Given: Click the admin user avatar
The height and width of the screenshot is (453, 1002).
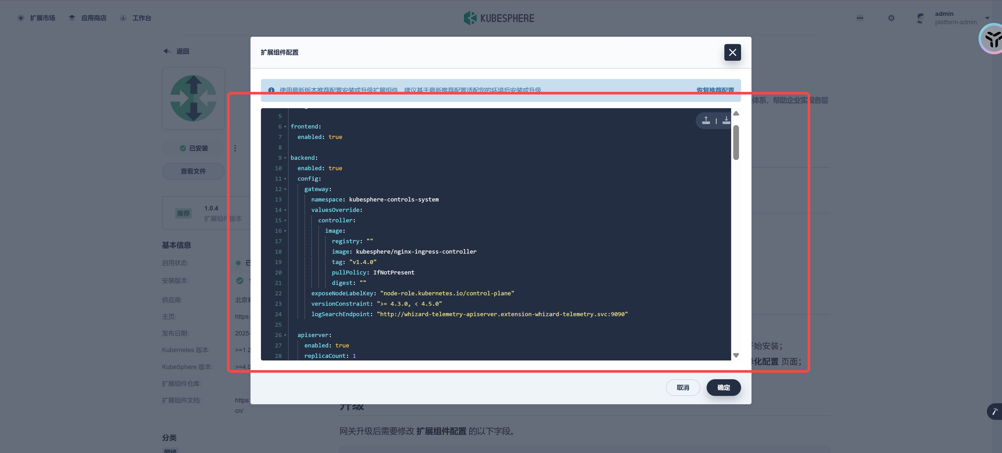Looking at the screenshot, I should click(x=920, y=18).
